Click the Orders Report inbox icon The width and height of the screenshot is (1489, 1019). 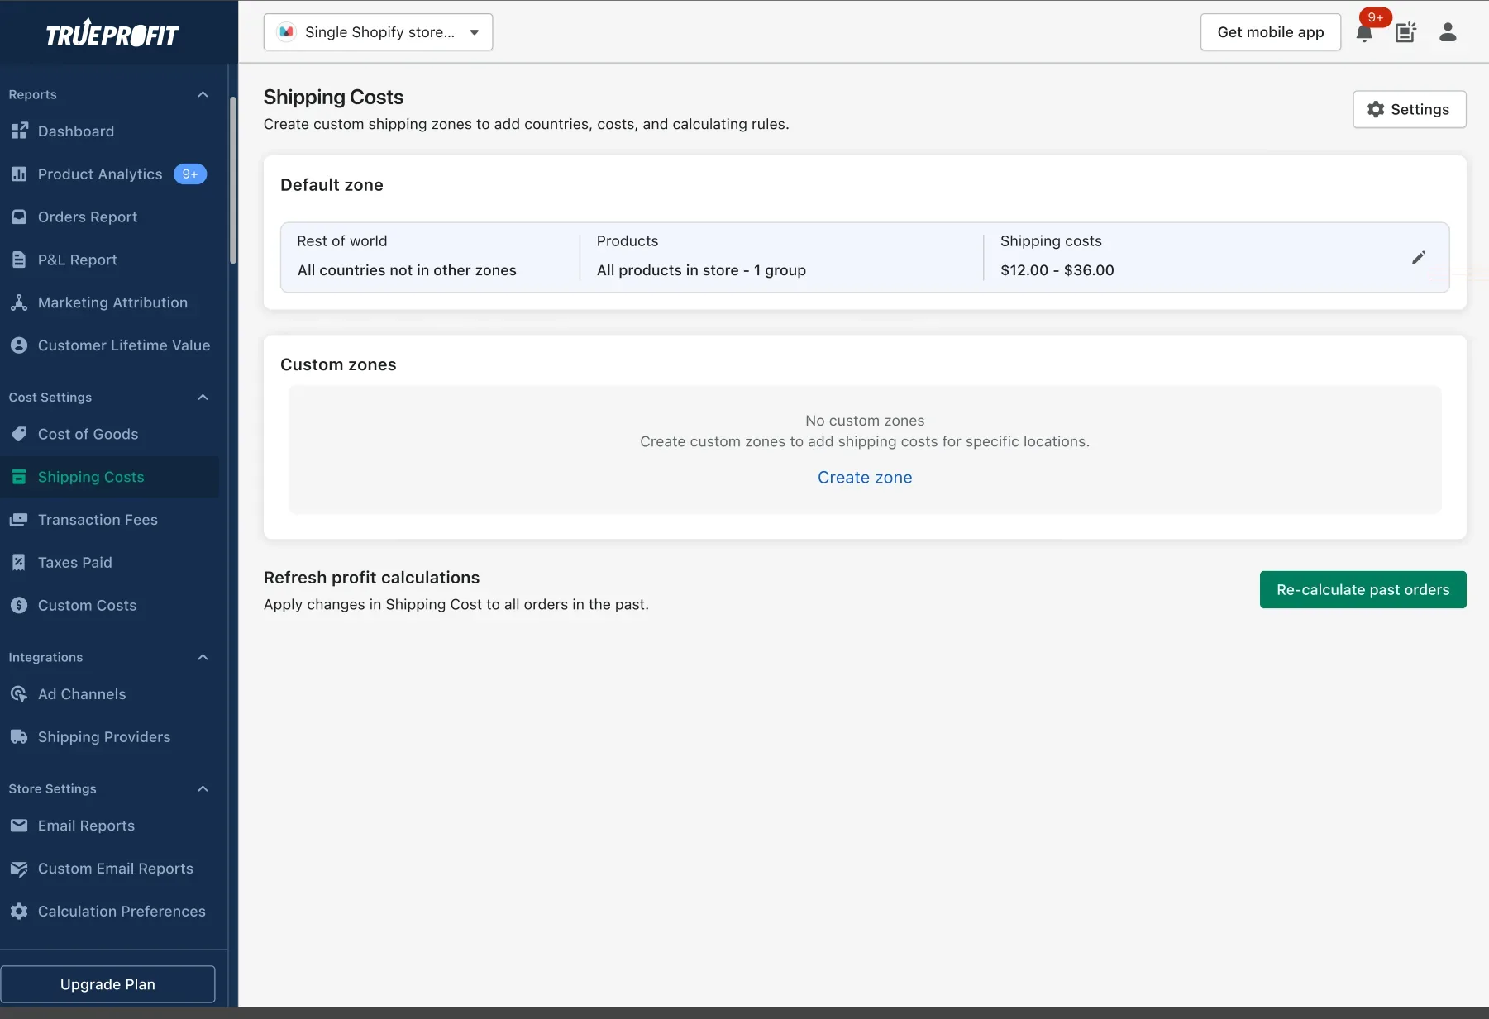(19, 217)
